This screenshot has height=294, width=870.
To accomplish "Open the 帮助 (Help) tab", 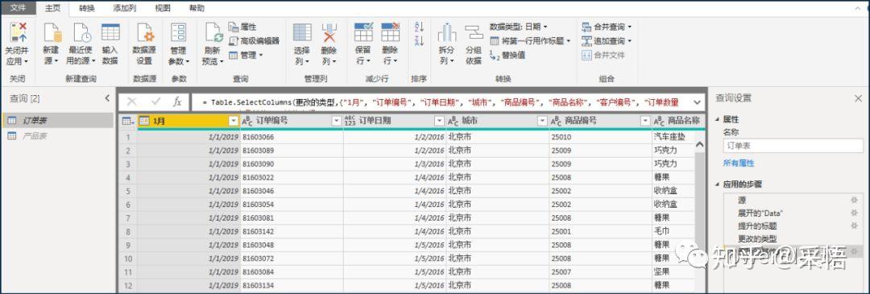I will pyautogui.click(x=197, y=8).
